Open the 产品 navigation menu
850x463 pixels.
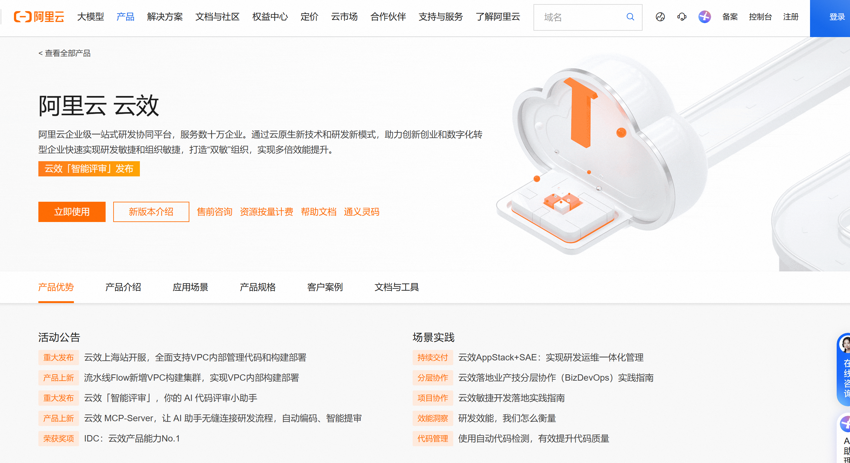click(125, 17)
